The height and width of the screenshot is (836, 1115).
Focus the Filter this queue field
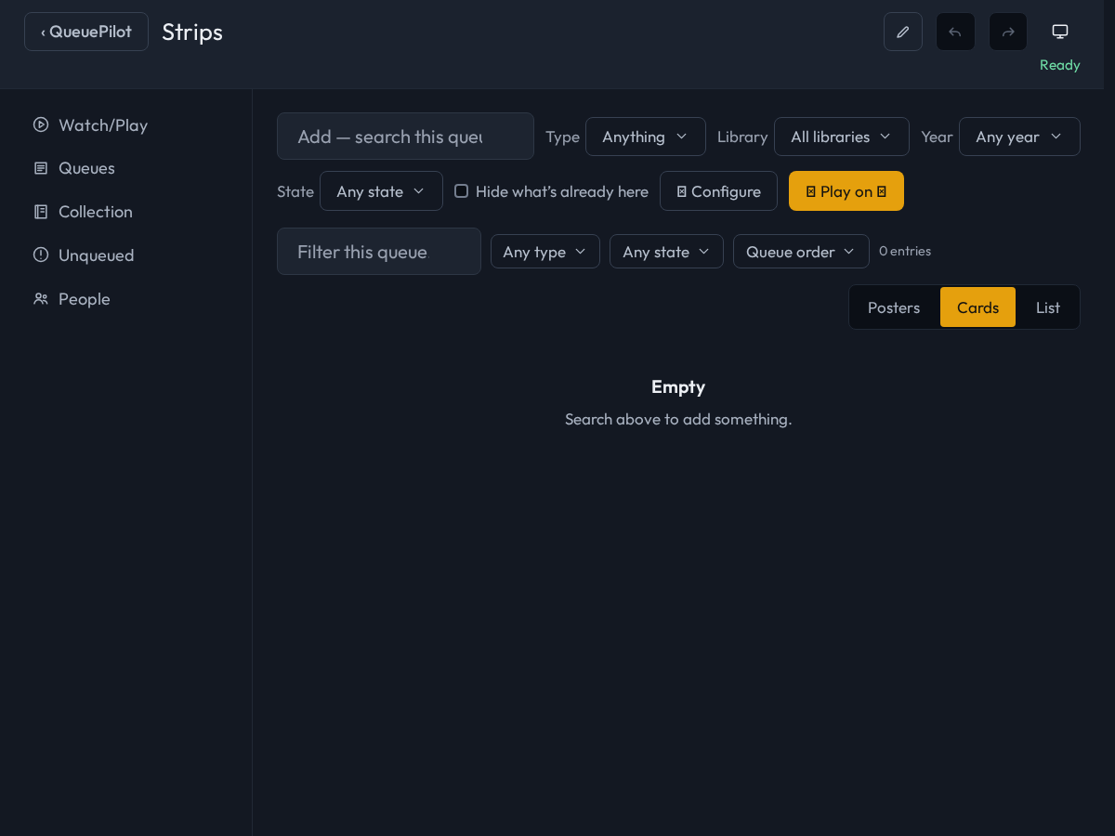pyautogui.click(x=379, y=252)
